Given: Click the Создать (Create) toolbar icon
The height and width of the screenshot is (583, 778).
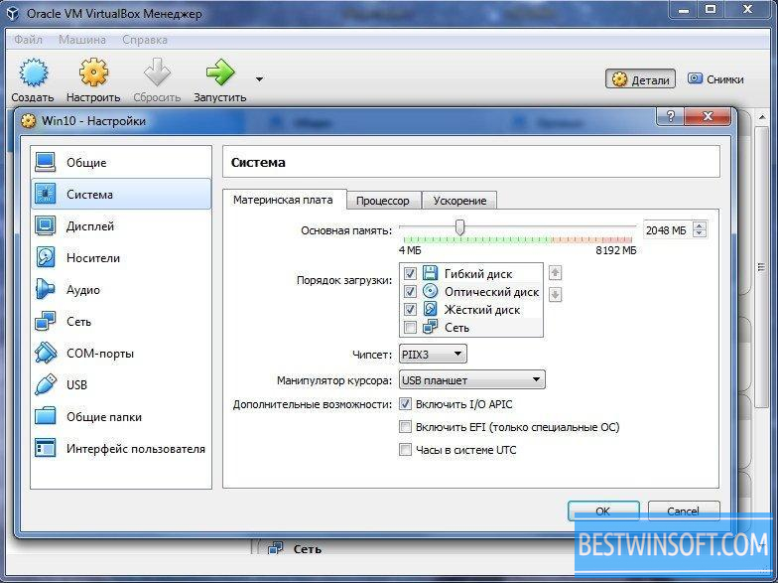Looking at the screenshot, I should [x=33, y=73].
